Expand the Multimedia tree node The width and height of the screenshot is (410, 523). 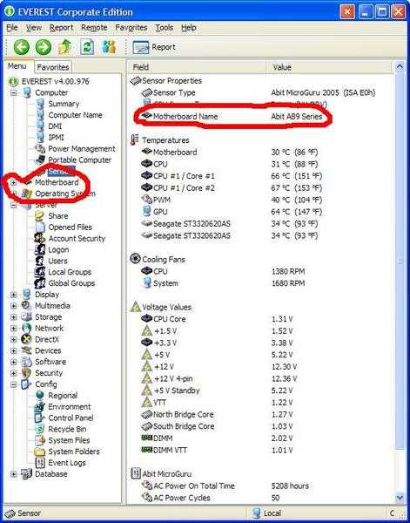(x=13, y=306)
